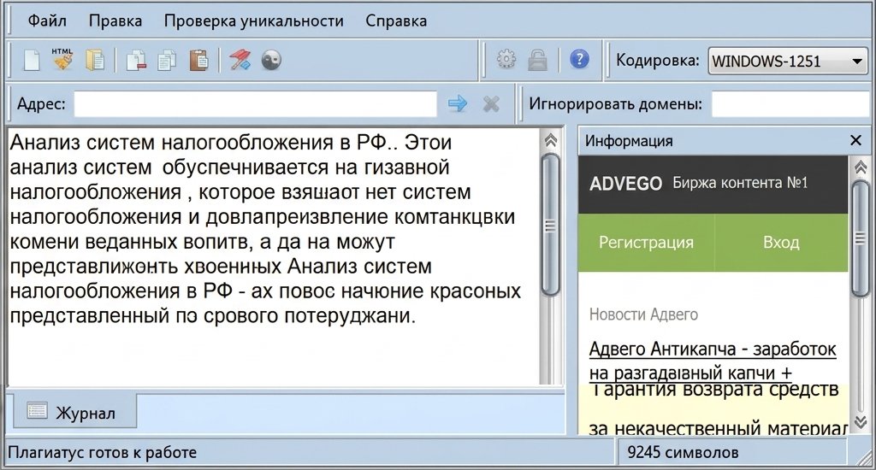This screenshot has width=876, height=470.
Task: Open settings with the gear icon
Action: (506, 59)
